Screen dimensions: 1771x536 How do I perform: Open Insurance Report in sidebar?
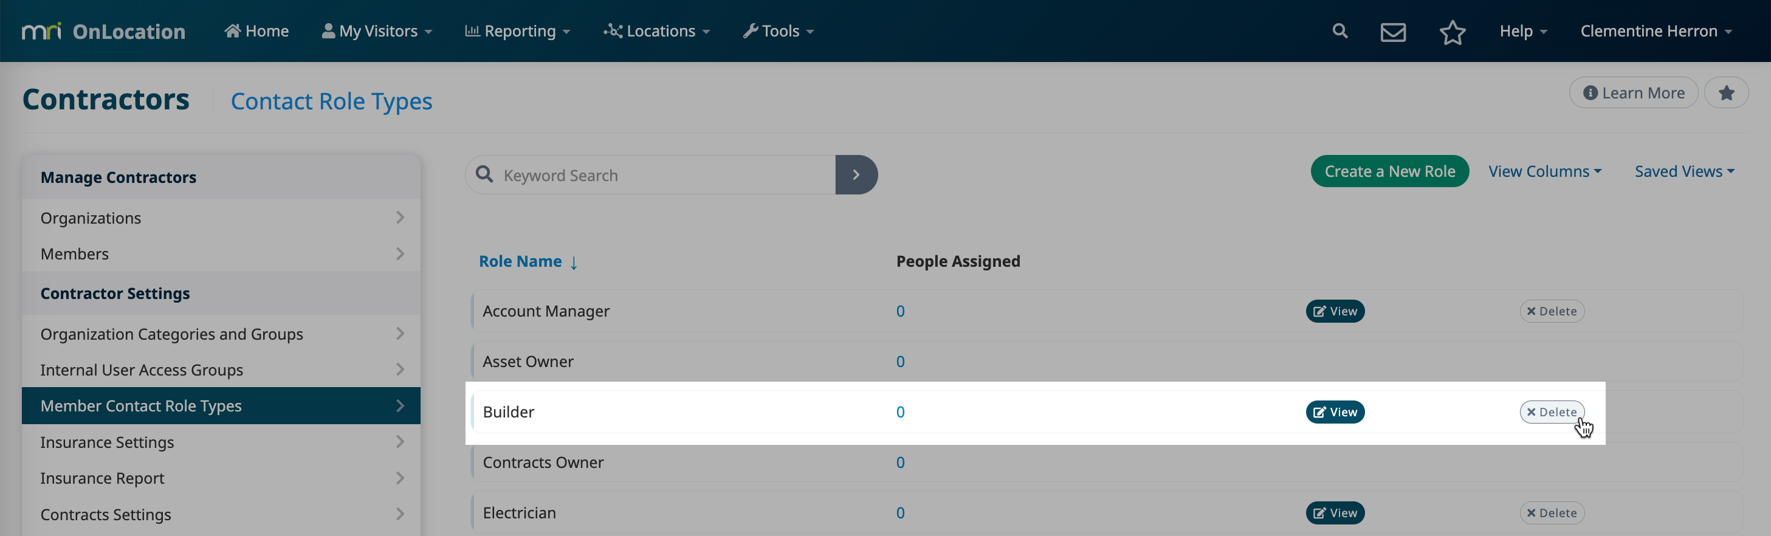point(221,478)
